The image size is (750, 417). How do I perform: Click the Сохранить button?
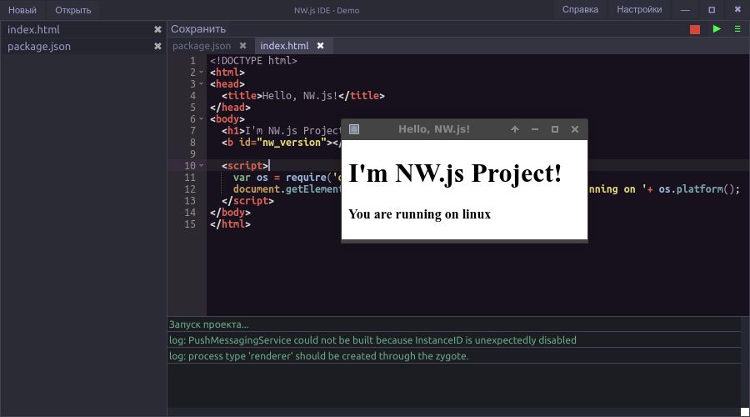click(x=198, y=29)
